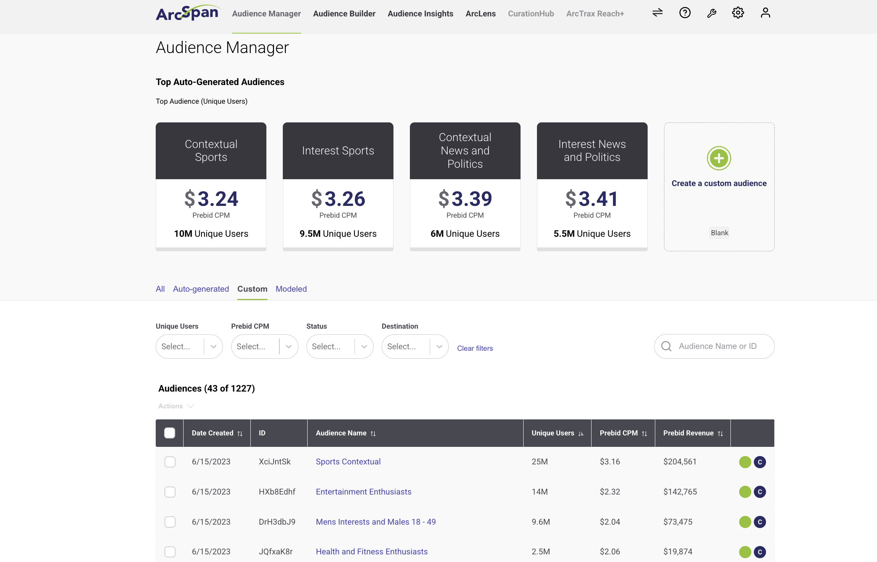Open the Status filter dropdown
877x562 pixels.
pos(340,347)
